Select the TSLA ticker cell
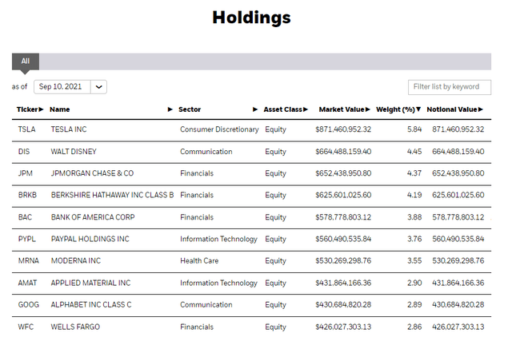This screenshot has width=512, height=337. point(26,129)
